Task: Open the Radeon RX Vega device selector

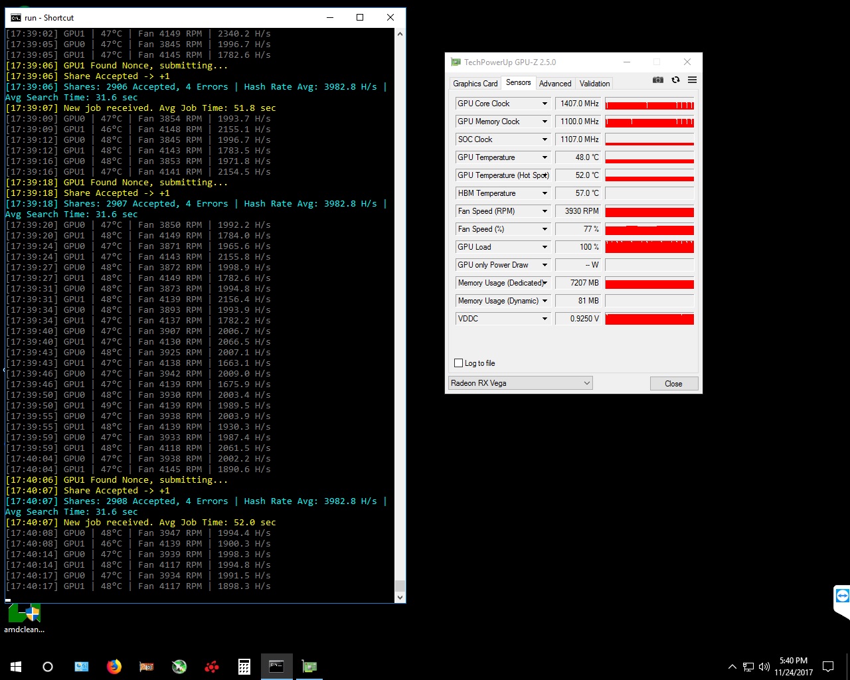Action: pyautogui.click(x=520, y=383)
